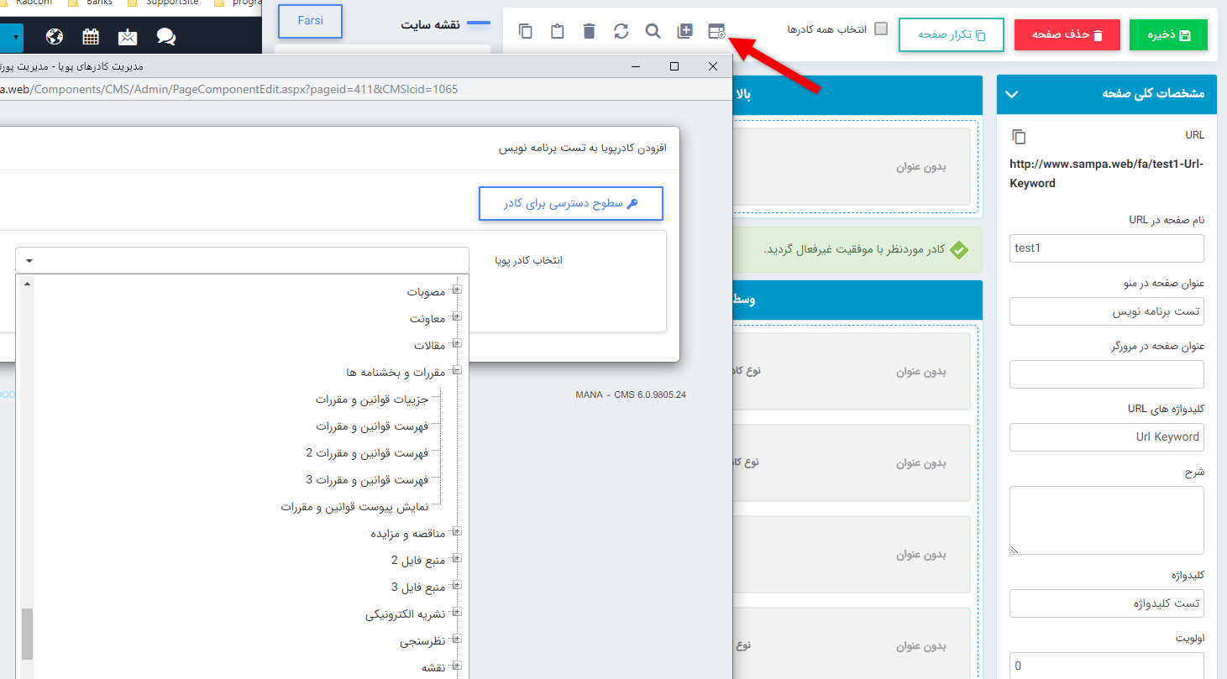
Task: Click the اولویت priority field
Action: click(1106, 666)
